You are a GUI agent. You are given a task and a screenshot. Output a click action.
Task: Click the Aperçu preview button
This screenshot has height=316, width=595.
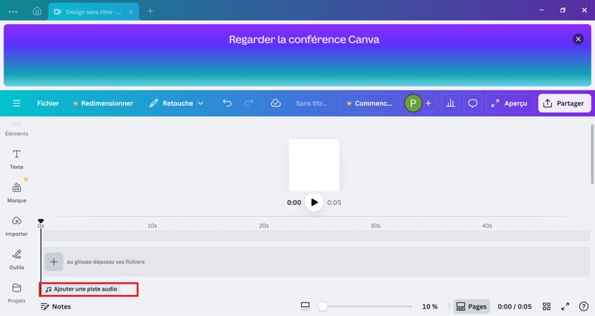pyautogui.click(x=509, y=104)
